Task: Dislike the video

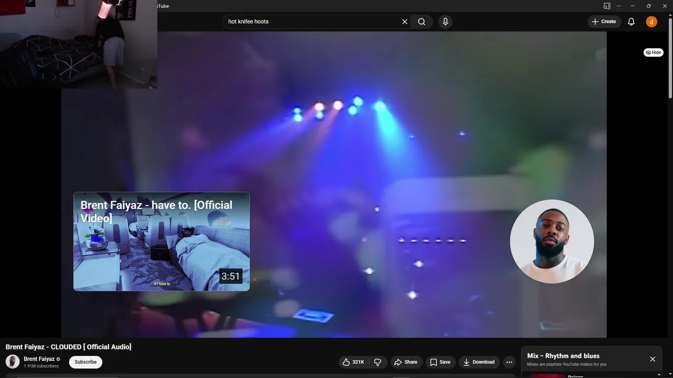Action: [x=378, y=362]
